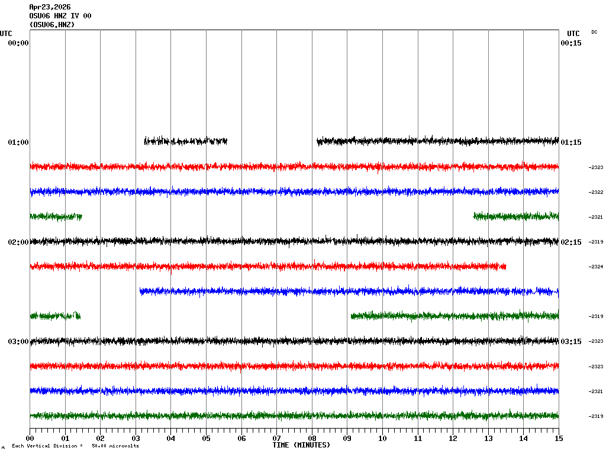The height and width of the screenshot is (454, 606).
Task: Select the 01:00 UTC hour label
Action: pyautogui.click(x=18, y=142)
